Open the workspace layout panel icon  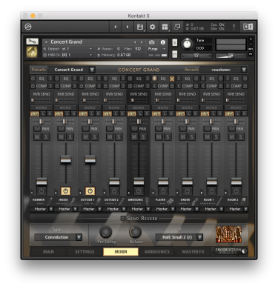(165, 27)
